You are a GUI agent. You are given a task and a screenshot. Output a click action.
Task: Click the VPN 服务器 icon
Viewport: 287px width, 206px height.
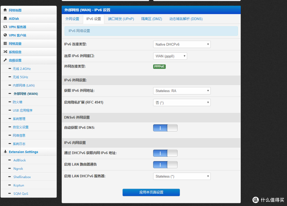point(5,27)
